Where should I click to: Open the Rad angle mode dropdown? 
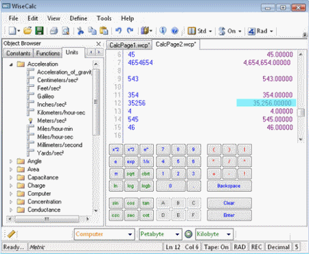pyautogui.click(x=271, y=31)
